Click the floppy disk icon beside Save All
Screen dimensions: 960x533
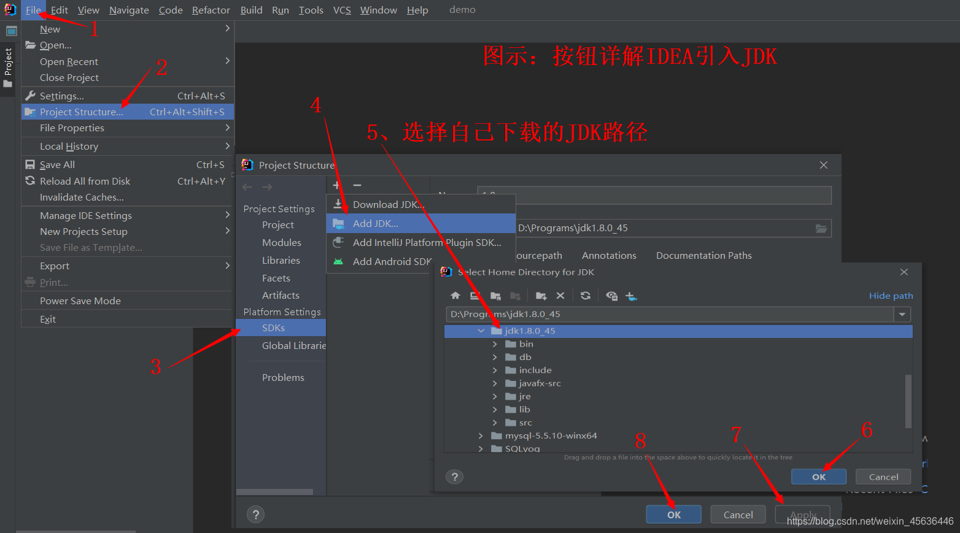pos(30,164)
